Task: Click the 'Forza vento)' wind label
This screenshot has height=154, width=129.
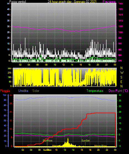Action: (x=18, y=2)
